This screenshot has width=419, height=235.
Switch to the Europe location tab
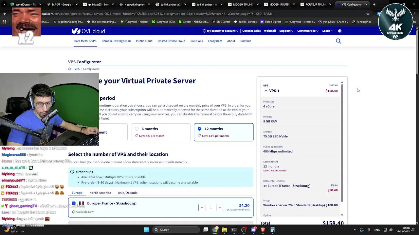click(77, 193)
